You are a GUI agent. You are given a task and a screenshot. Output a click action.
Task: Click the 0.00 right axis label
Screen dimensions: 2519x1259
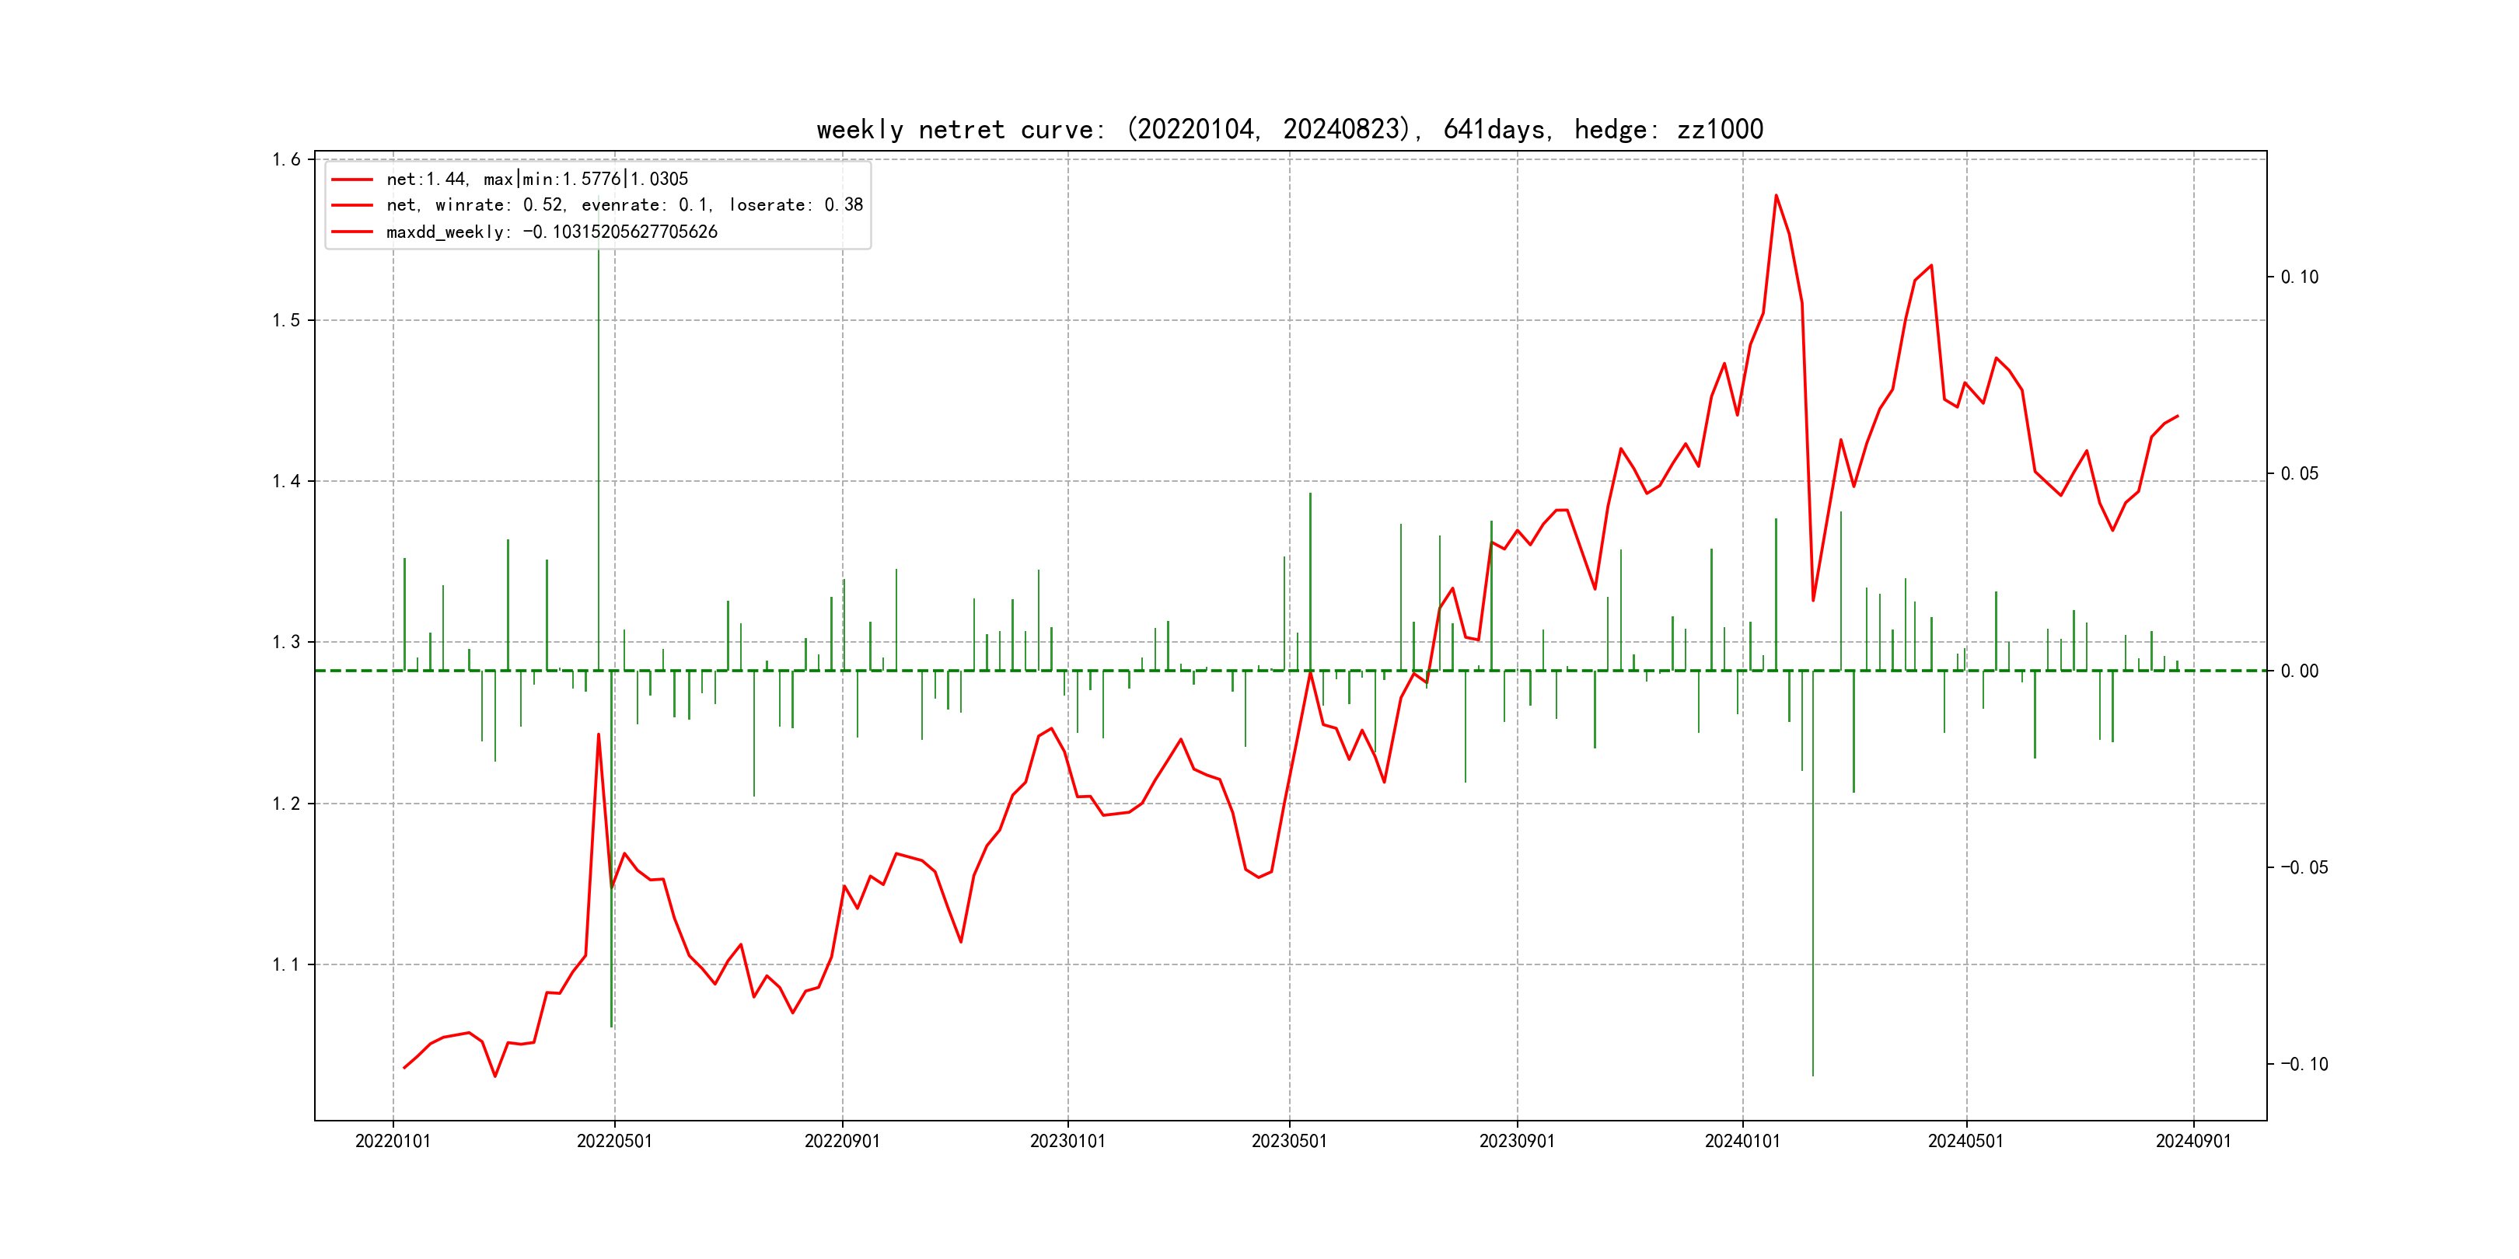[x=2299, y=671]
